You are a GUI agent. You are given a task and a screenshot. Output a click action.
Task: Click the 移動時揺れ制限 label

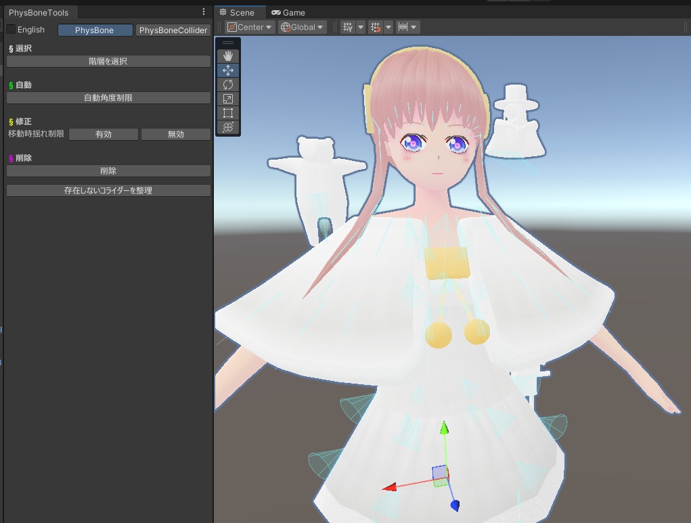(36, 133)
